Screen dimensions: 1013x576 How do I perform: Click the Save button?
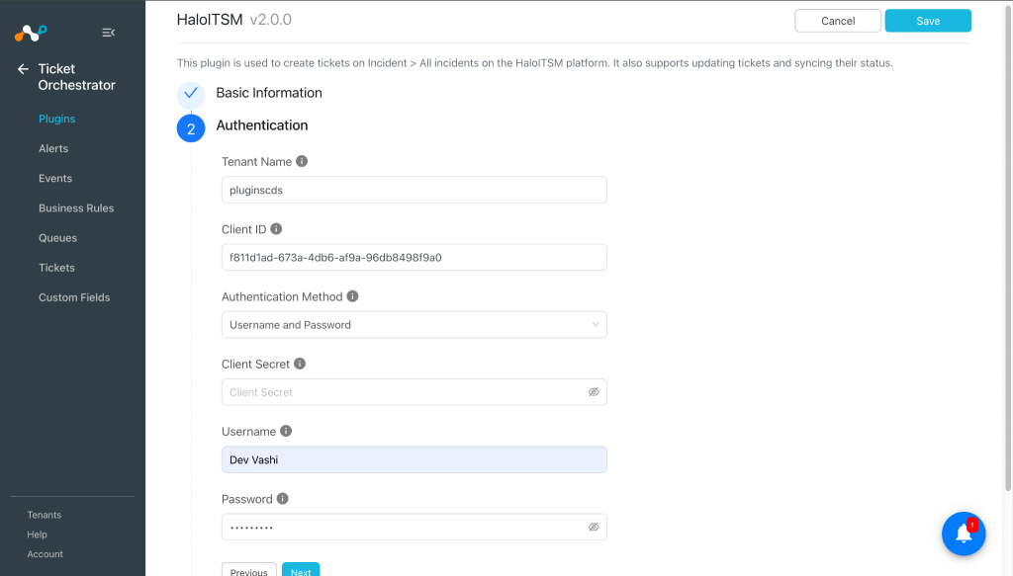click(x=928, y=21)
